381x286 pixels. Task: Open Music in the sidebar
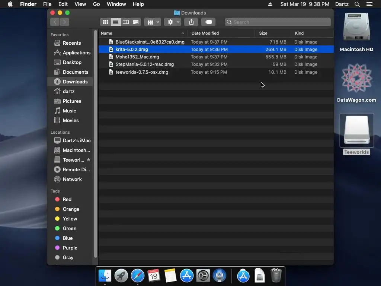[70, 111]
